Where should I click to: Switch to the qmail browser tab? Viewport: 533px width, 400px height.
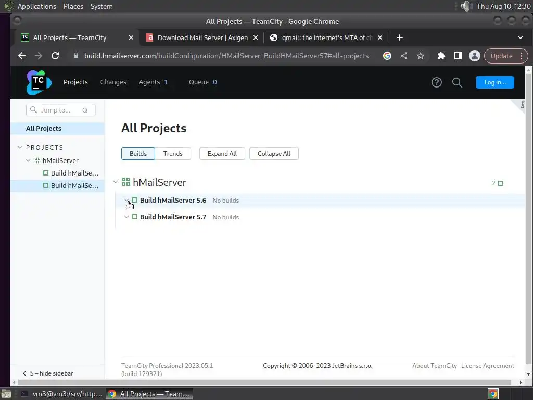coord(326,37)
